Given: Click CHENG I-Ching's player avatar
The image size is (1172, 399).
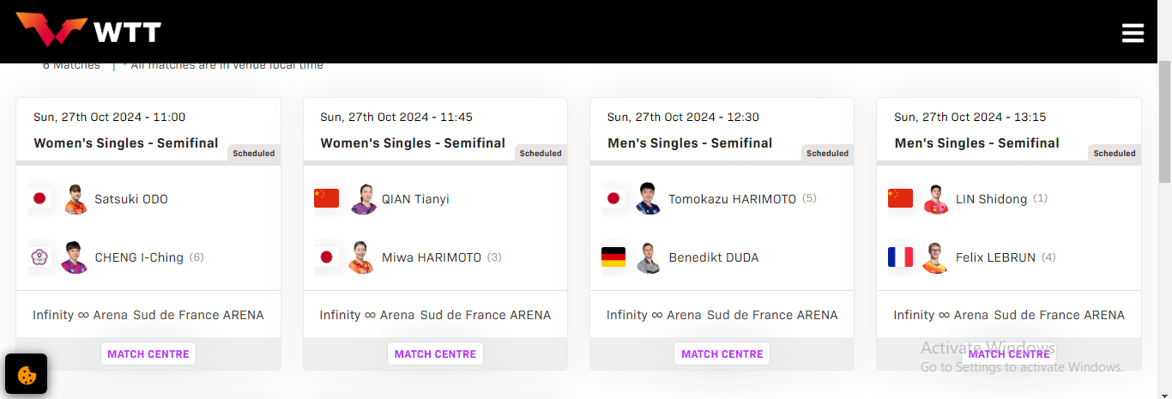Looking at the screenshot, I should [75, 257].
